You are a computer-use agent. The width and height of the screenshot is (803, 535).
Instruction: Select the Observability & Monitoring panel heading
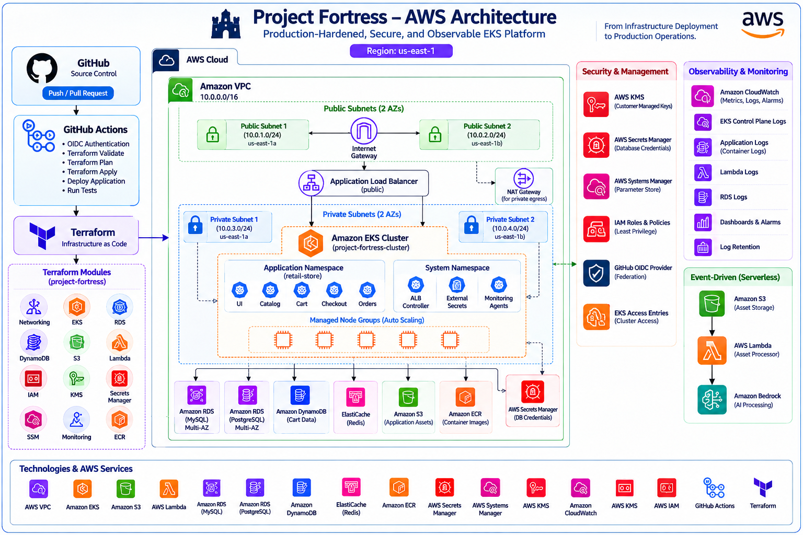tap(738, 72)
